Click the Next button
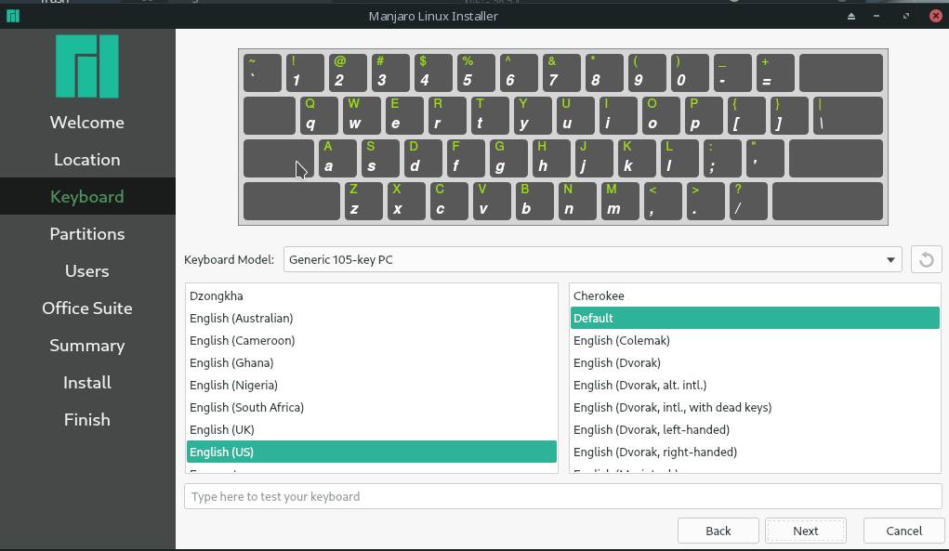Screen dimensions: 949x551 [805, 530]
